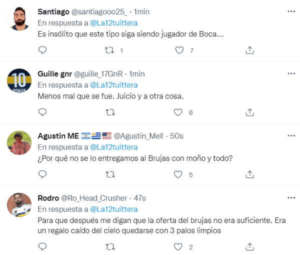This screenshot has width=300, height=255.
Task: Share Guille gnr's tweet
Action: [x=249, y=112]
